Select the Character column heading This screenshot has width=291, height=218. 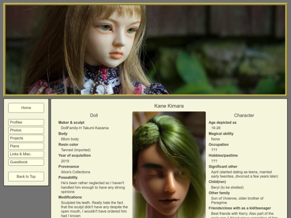pos(244,115)
